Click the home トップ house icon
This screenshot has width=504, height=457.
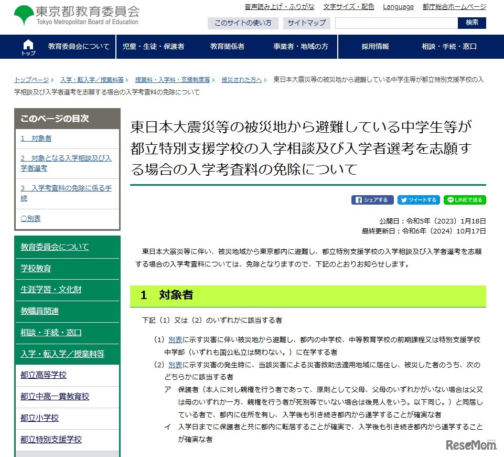tap(27, 46)
